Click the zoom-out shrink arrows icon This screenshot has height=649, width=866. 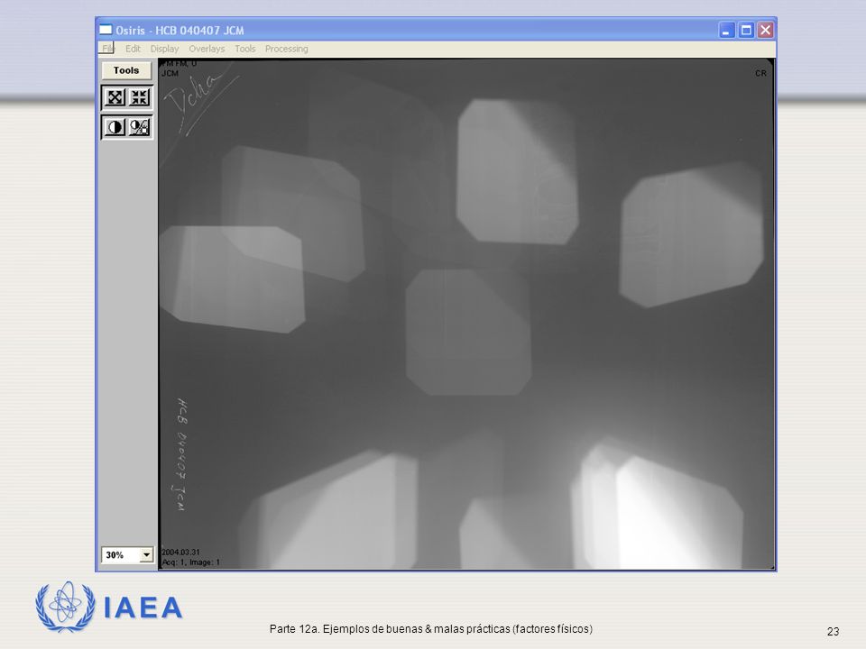139,97
